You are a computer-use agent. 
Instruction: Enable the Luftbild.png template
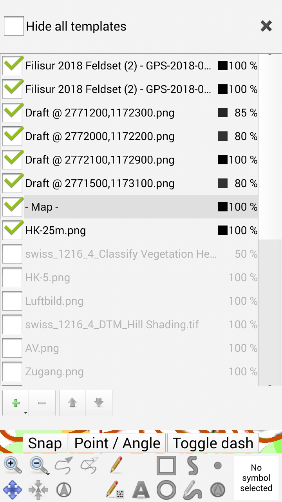[12, 301]
